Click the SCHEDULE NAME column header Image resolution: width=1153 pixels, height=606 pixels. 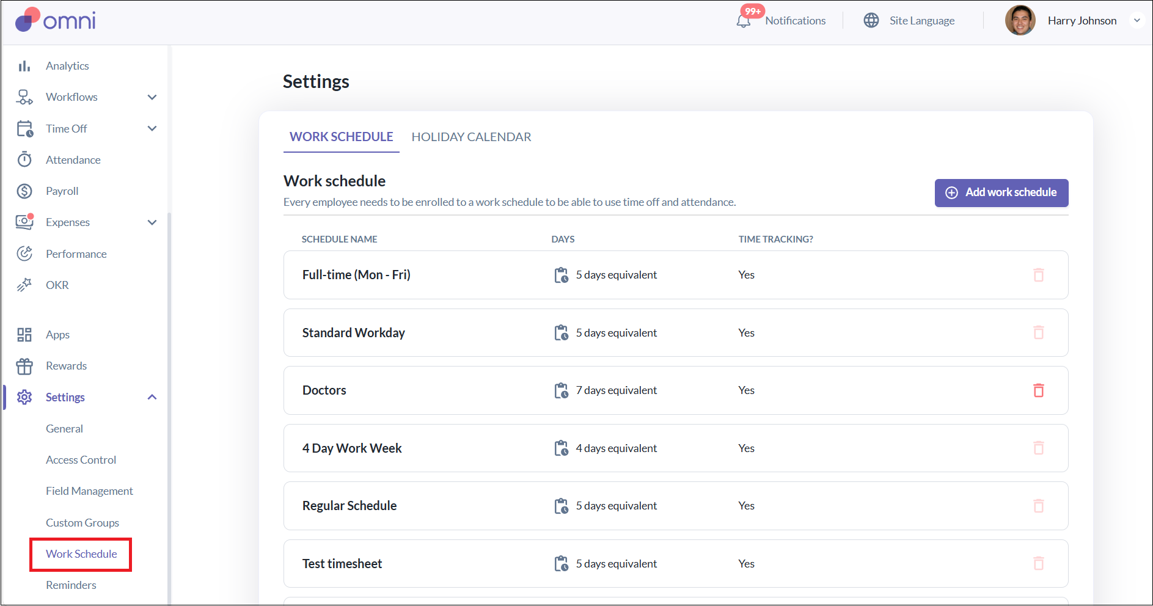339,239
